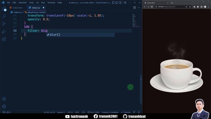Viewport: 211px width, 119px height.
Task: Open Manage gear in VS Code
Action: coord(4,106)
